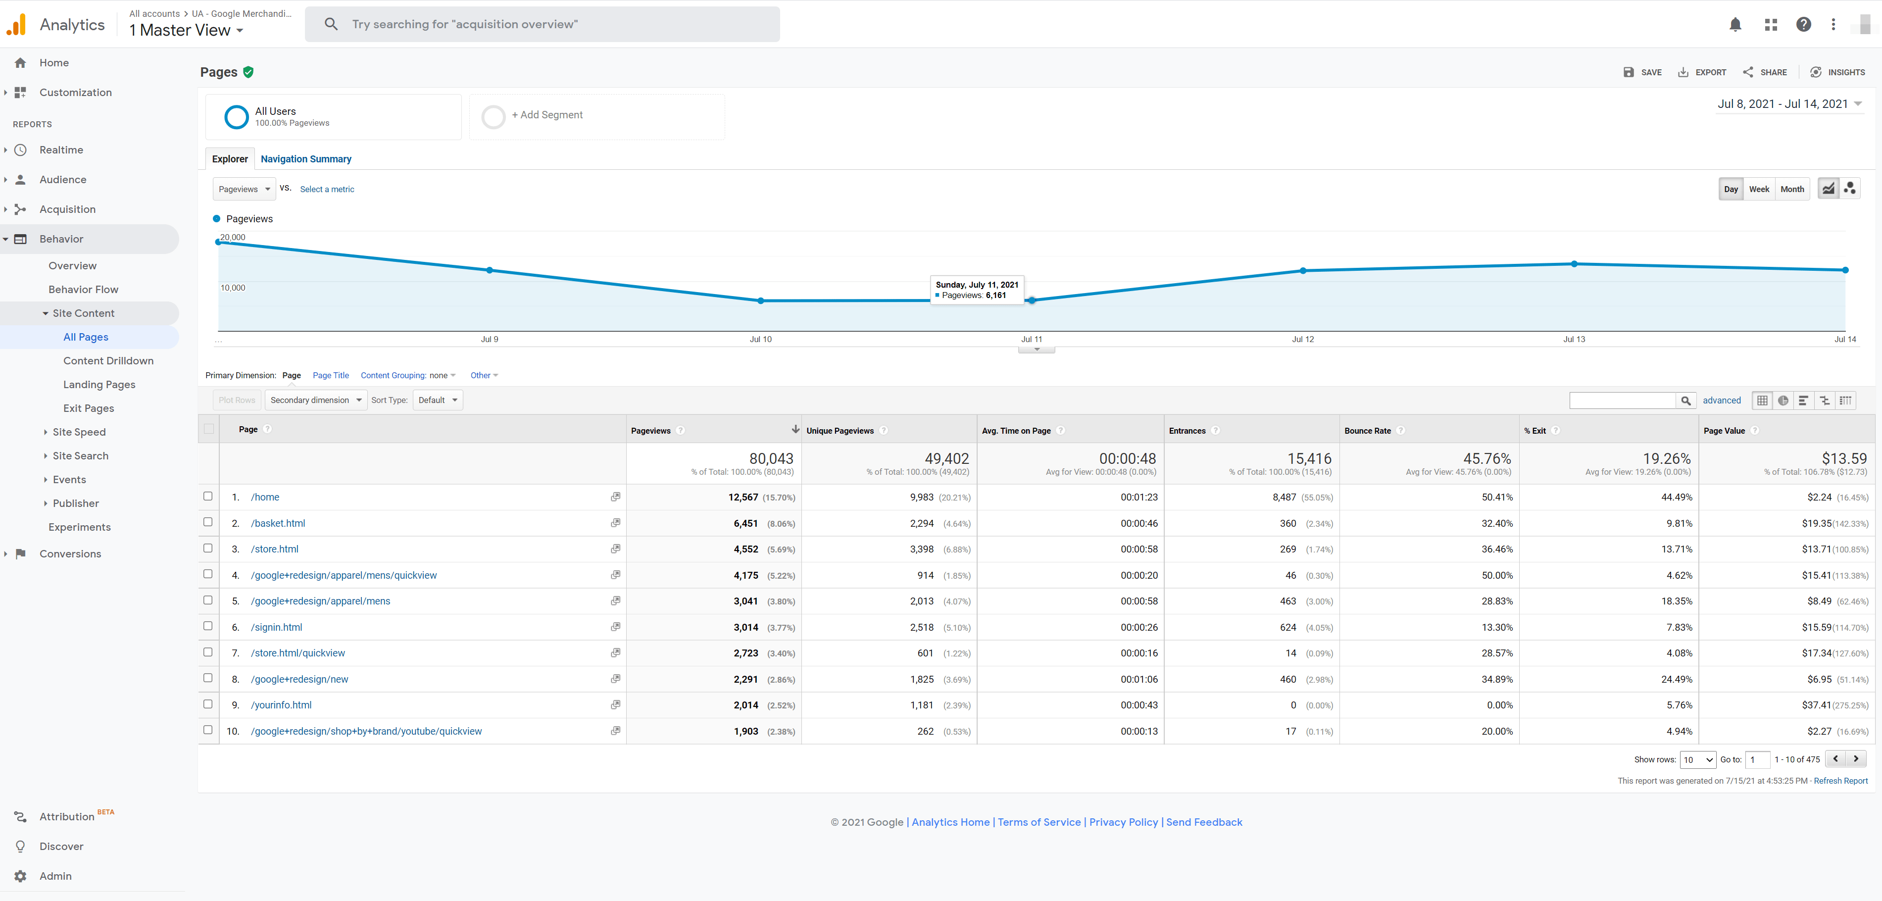The width and height of the screenshot is (1882, 901).
Task: Open the Show rows dropdown
Action: 1697,760
